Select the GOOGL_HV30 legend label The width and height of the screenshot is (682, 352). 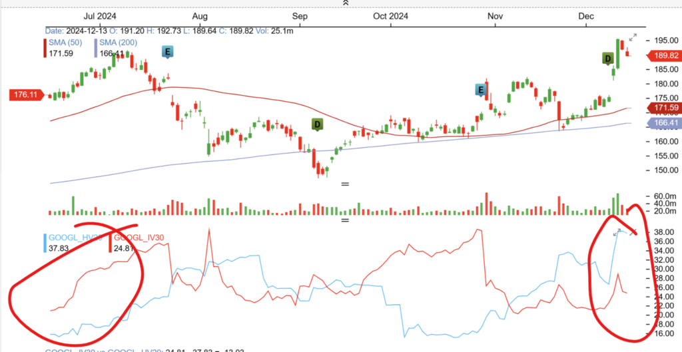(76, 238)
